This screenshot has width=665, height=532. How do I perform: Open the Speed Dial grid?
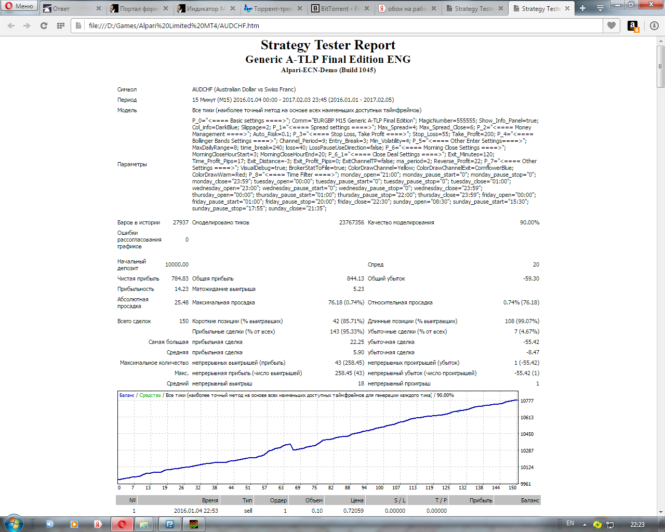pos(61,25)
